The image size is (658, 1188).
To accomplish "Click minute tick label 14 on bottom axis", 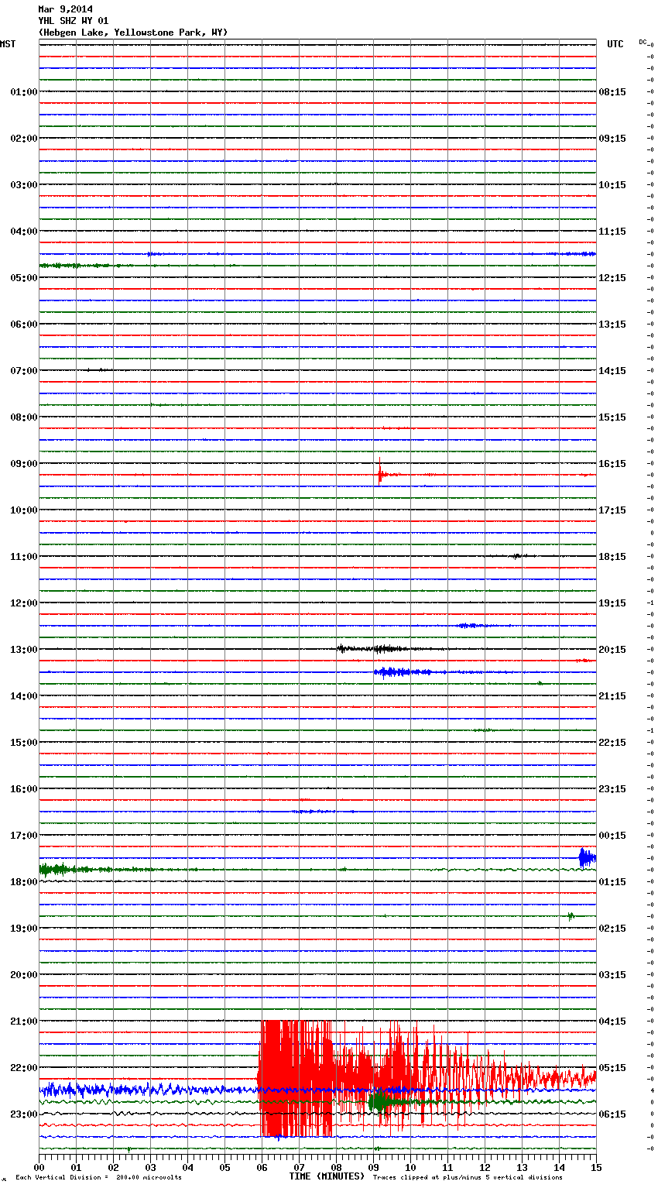I will (x=559, y=1167).
